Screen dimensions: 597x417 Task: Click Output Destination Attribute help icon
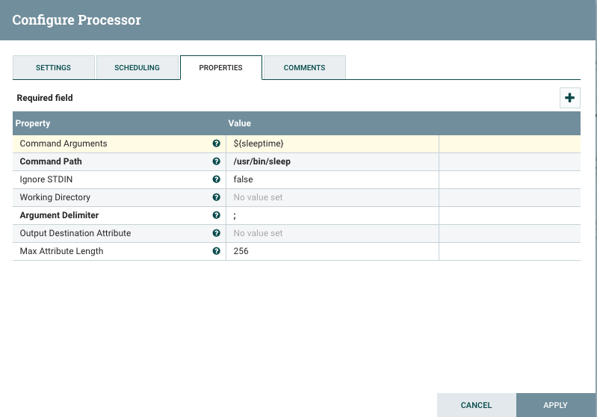point(217,233)
